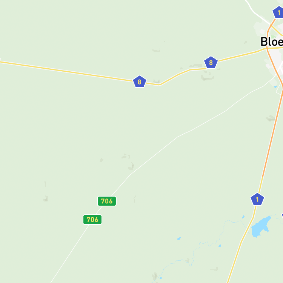Select the route 1 shield north of the city
Image resolution: width=283 pixels, height=283 pixels.
278,12
